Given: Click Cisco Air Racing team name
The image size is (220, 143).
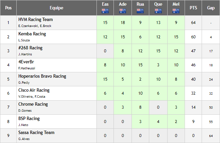Looking at the screenshot, I should [x=34, y=90].
